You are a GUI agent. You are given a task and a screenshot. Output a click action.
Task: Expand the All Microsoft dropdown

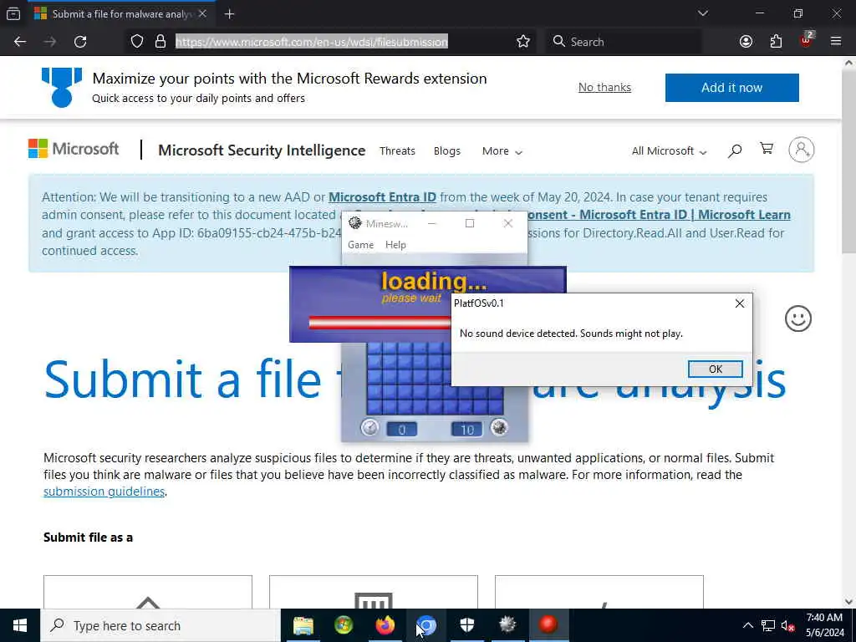pos(669,150)
